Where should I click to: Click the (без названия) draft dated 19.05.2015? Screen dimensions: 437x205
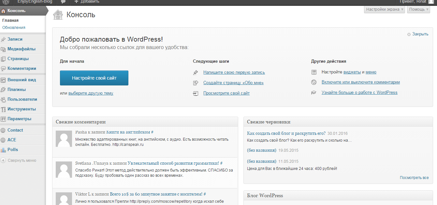[262, 150]
